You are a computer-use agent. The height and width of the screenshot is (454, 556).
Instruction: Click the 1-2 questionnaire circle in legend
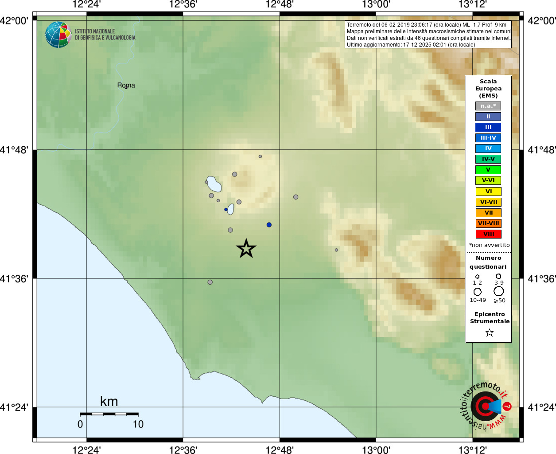(477, 276)
